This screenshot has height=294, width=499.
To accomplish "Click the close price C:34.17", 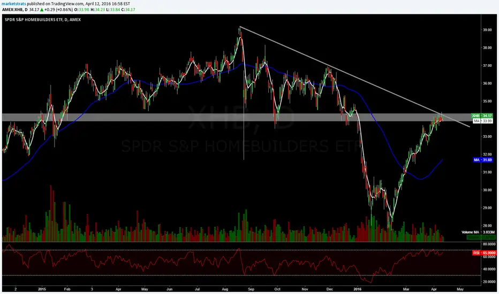I will click(128, 10).
